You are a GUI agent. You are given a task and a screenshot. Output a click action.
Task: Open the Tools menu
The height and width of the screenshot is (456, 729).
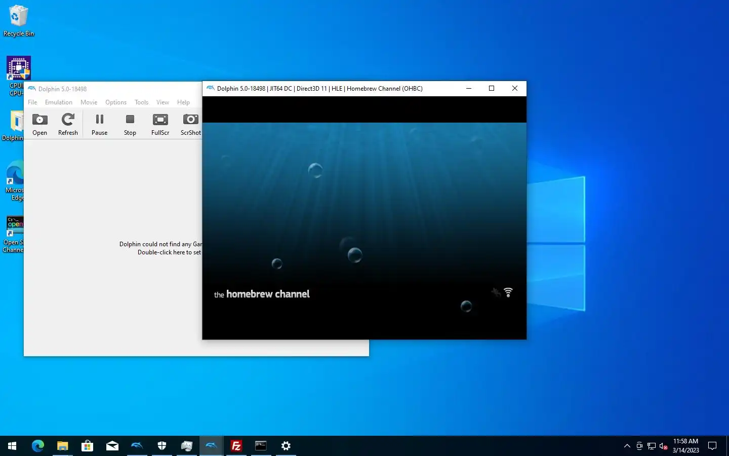(x=141, y=102)
